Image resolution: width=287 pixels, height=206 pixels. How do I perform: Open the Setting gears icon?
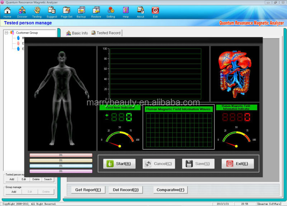tap(111, 11)
